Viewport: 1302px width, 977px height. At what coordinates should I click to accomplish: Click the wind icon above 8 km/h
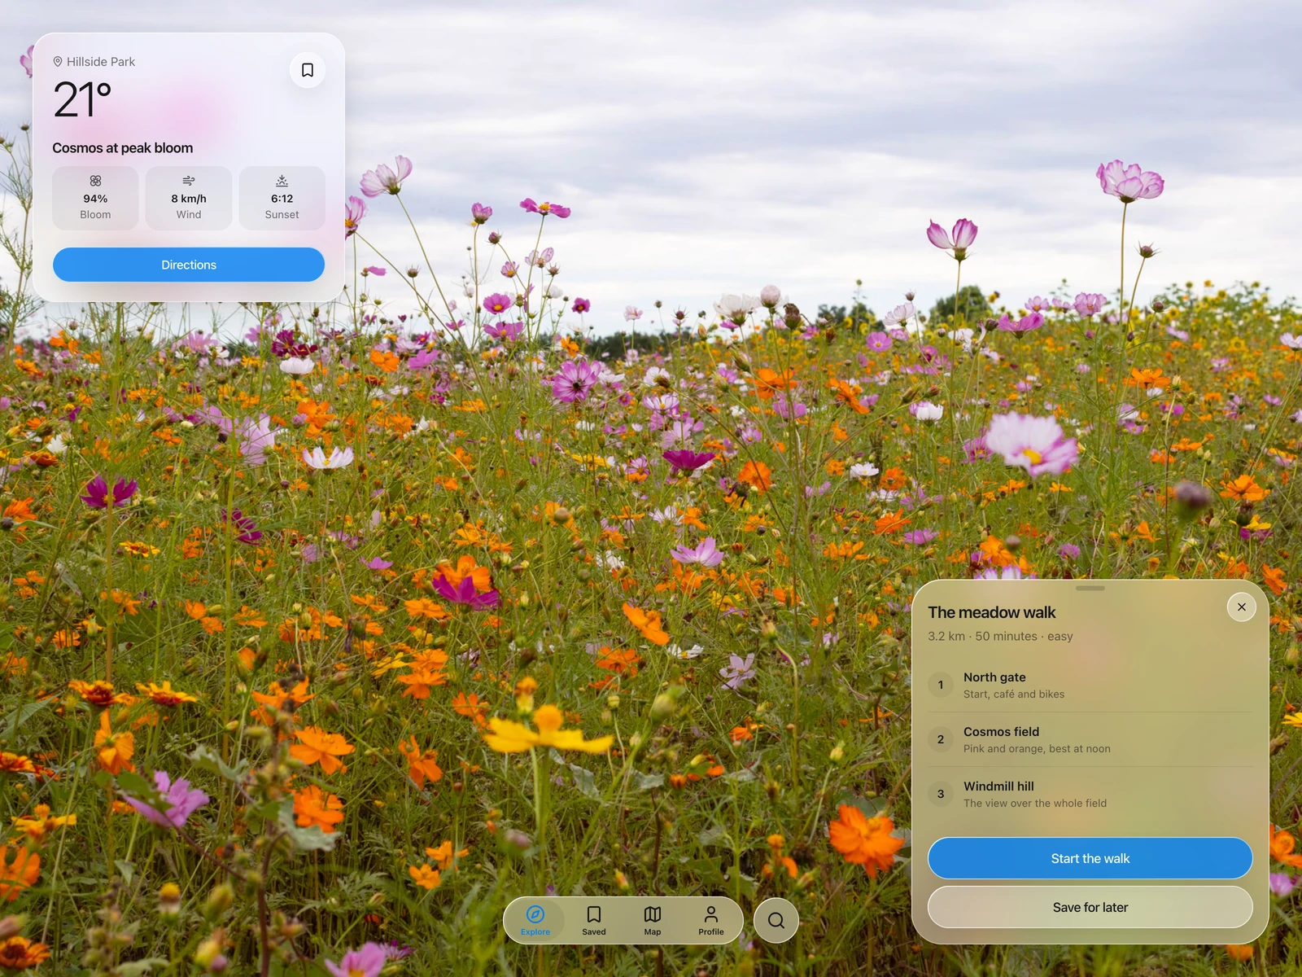(189, 181)
